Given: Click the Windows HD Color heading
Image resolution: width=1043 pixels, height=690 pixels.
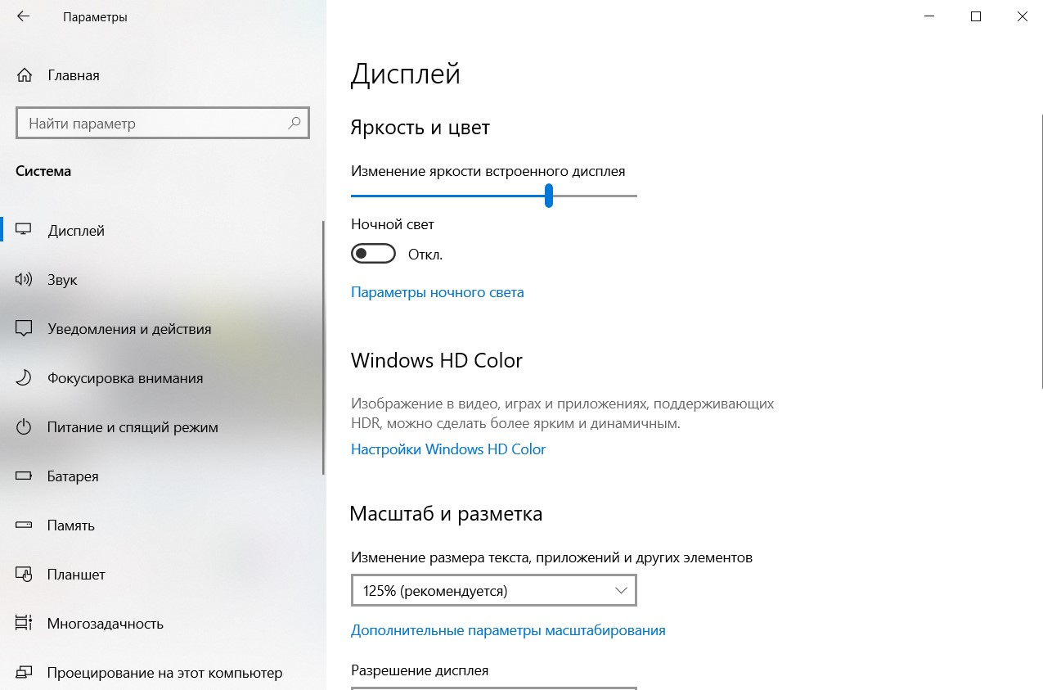Looking at the screenshot, I should point(436,360).
